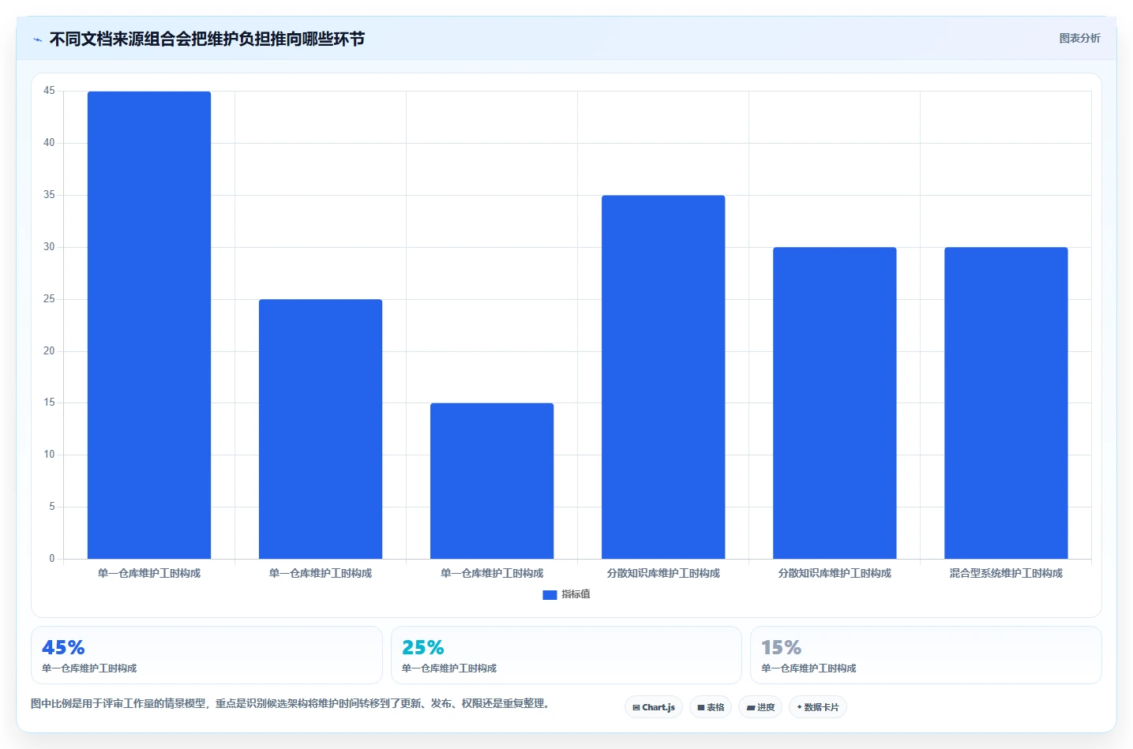1133x749 pixels.
Task: Select the 进度 chip
Action: pos(760,707)
